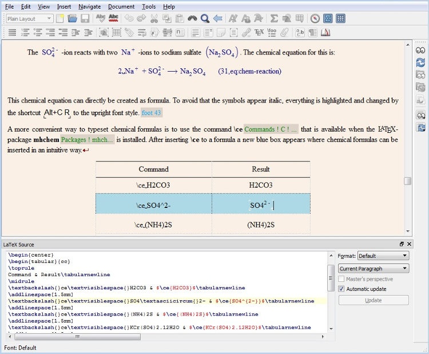429x354 pixels.
Task: Click the Save document floppy icon
Action: click(85, 19)
